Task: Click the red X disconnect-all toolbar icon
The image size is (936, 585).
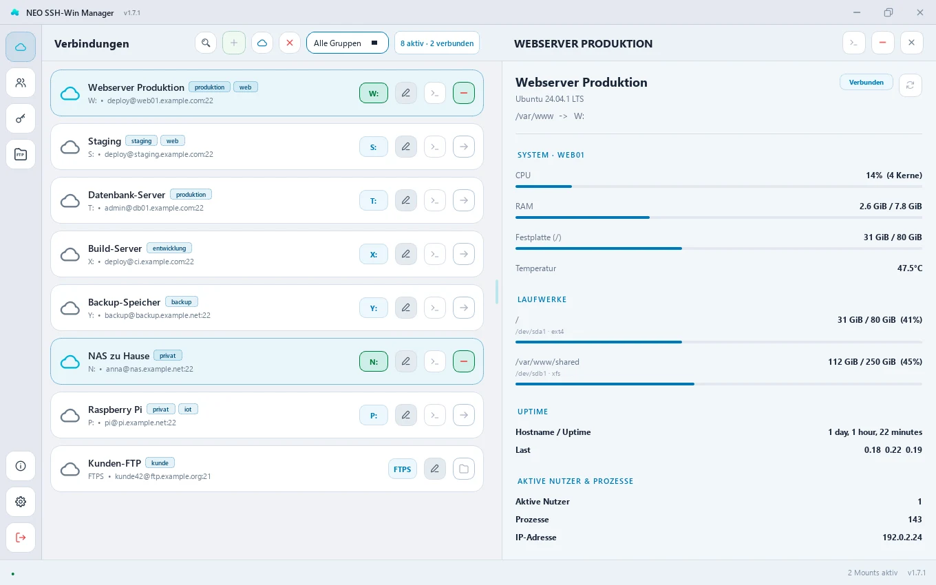Action: tap(290, 43)
